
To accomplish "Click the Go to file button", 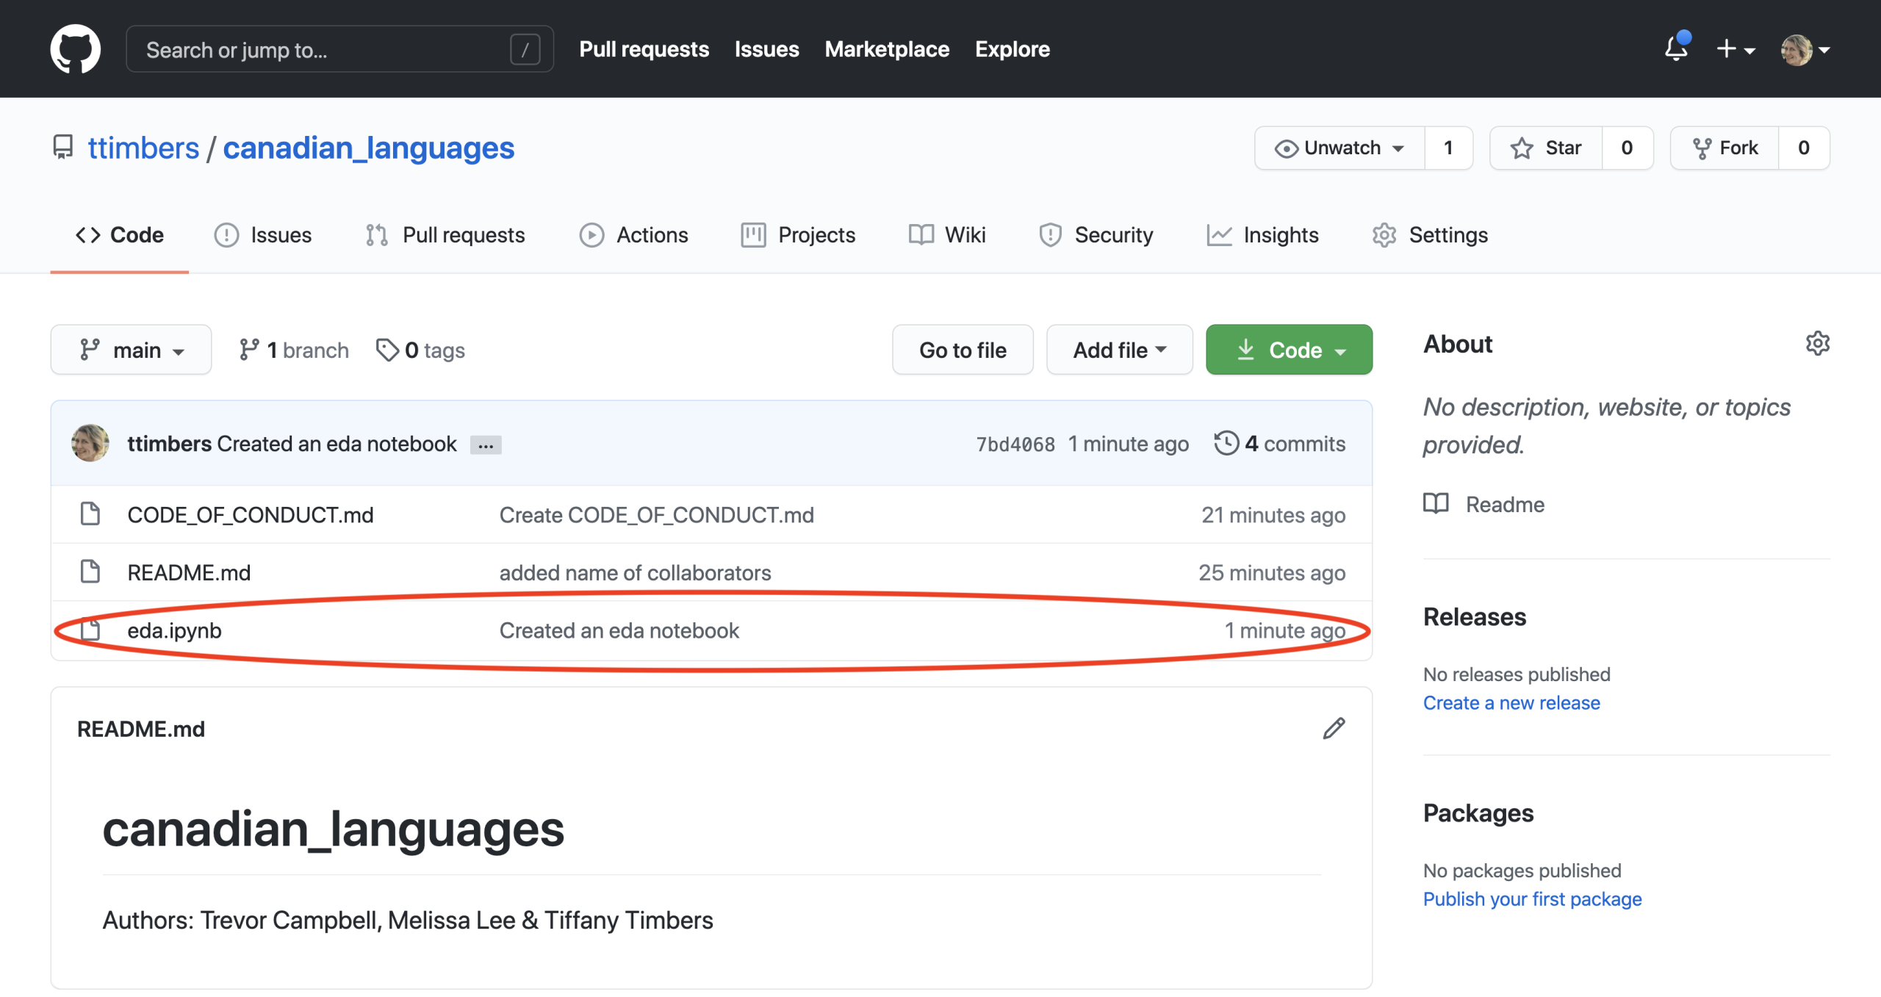I will [963, 350].
